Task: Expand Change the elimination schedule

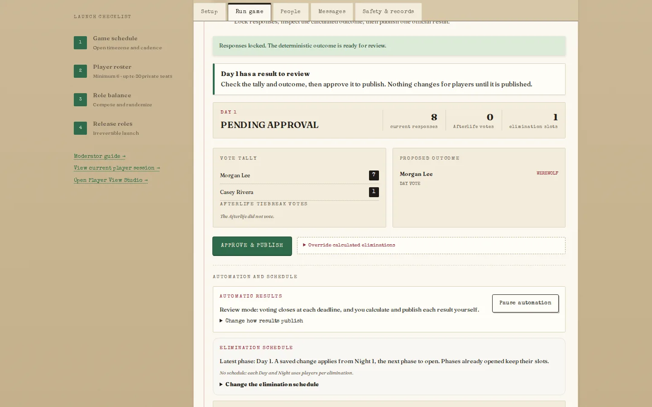Action: [x=269, y=384]
